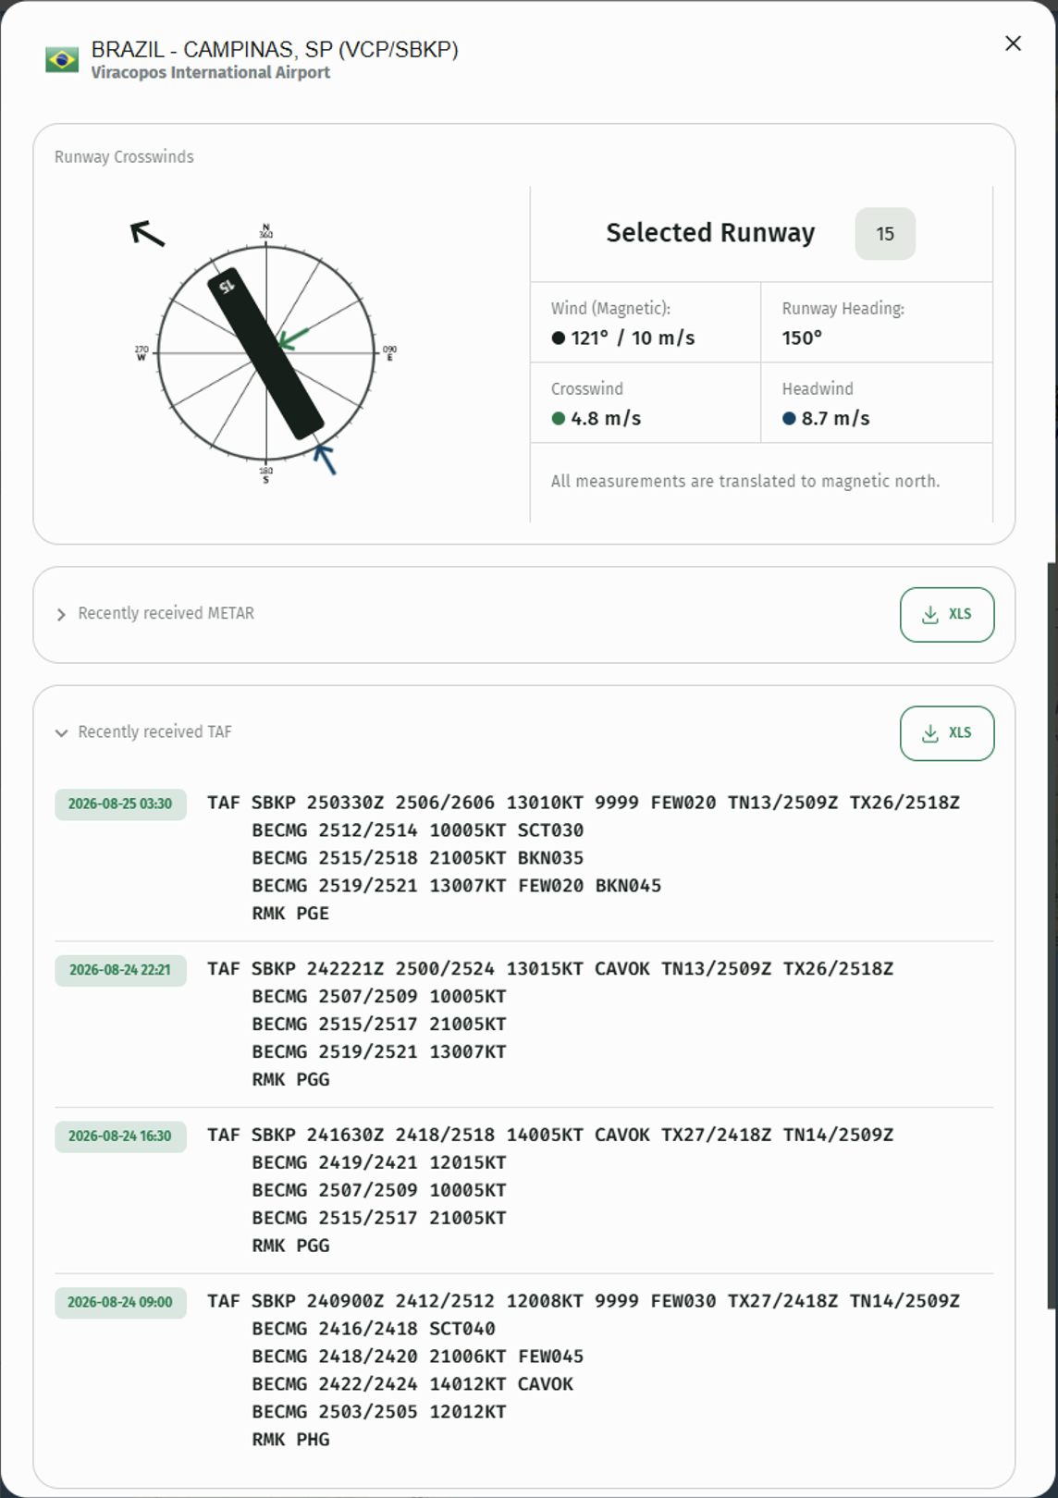
Task: Click the 'RMK PHG' remark line
Action: 290,1440
